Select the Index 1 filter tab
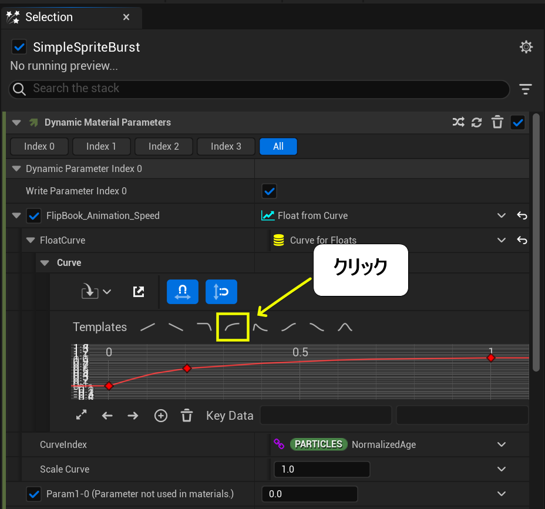Viewport: 545px width, 509px height. (101, 146)
